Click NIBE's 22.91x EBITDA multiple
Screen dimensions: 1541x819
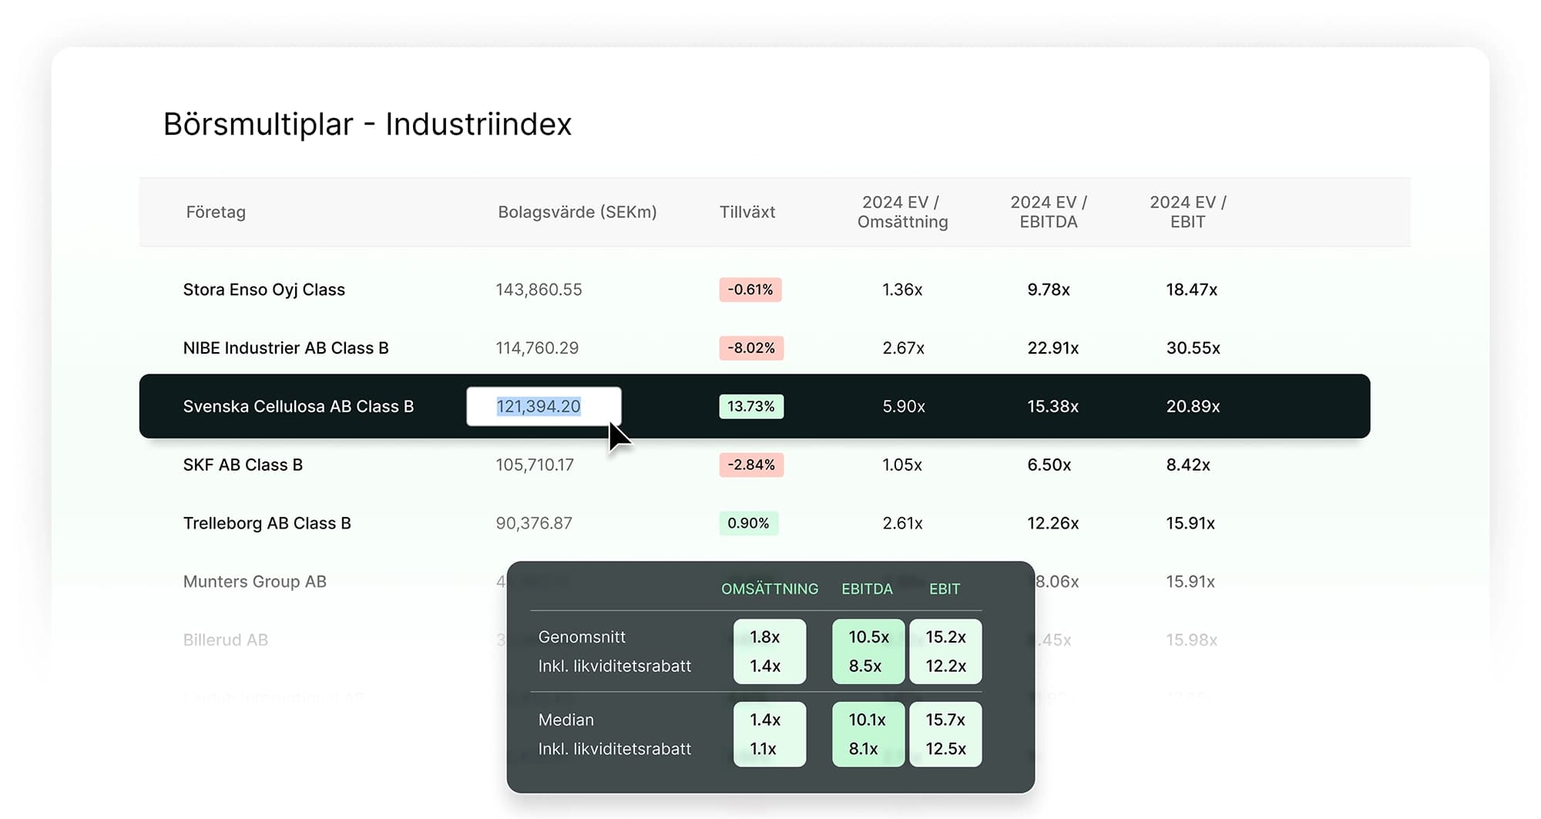pyautogui.click(x=1053, y=348)
